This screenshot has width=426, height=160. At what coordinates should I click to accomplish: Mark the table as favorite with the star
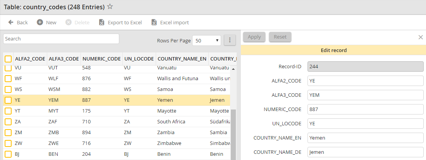tap(110, 7)
